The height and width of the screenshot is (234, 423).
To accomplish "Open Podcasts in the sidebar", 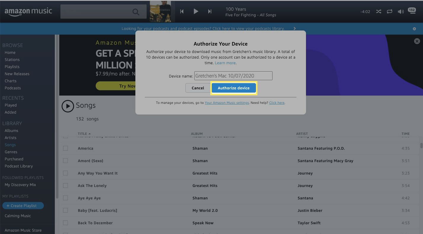I will (13, 88).
